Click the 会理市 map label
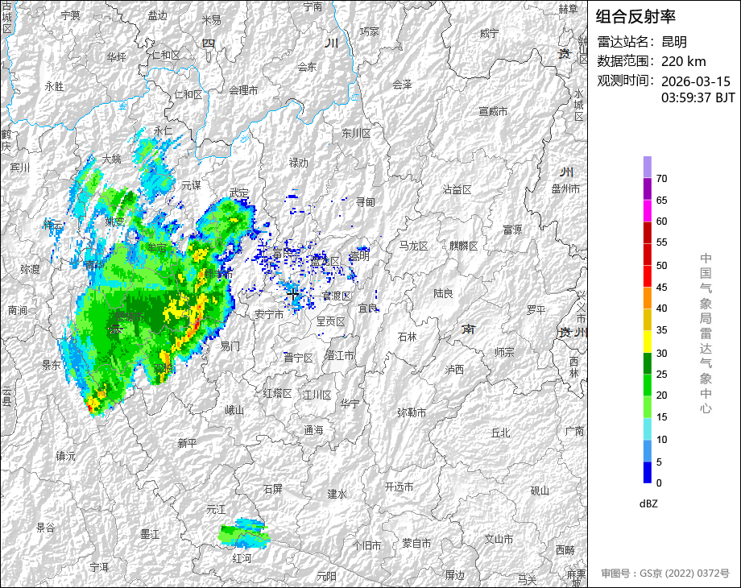 click(243, 89)
